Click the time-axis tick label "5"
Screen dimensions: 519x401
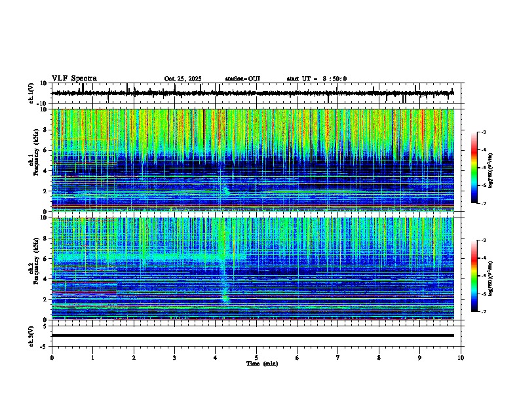tap(256, 358)
